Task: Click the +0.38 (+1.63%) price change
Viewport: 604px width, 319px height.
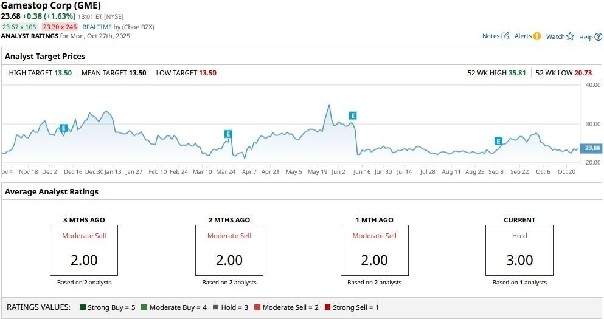Action: click(49, 16)
